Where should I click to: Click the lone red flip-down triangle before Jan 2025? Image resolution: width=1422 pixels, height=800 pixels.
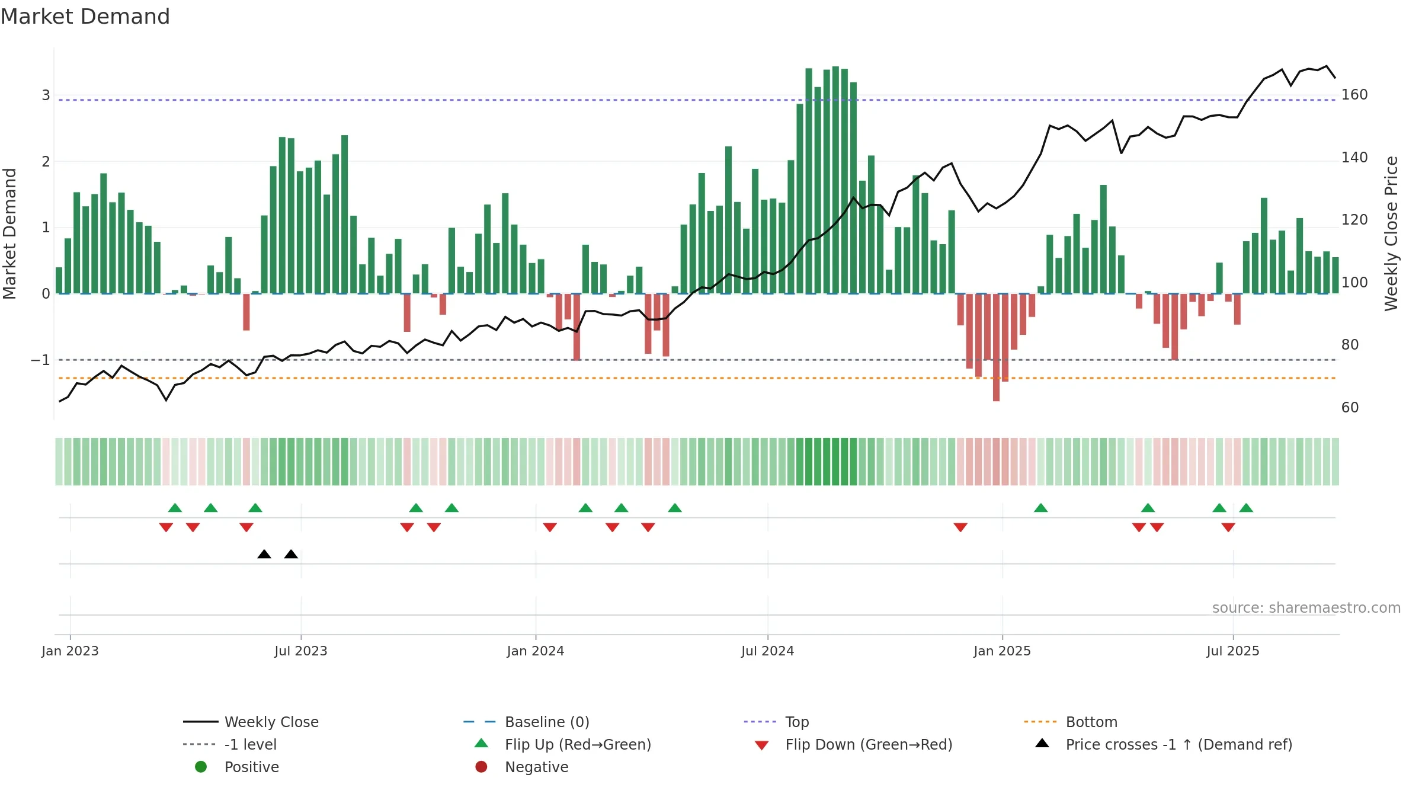(960, 527)
